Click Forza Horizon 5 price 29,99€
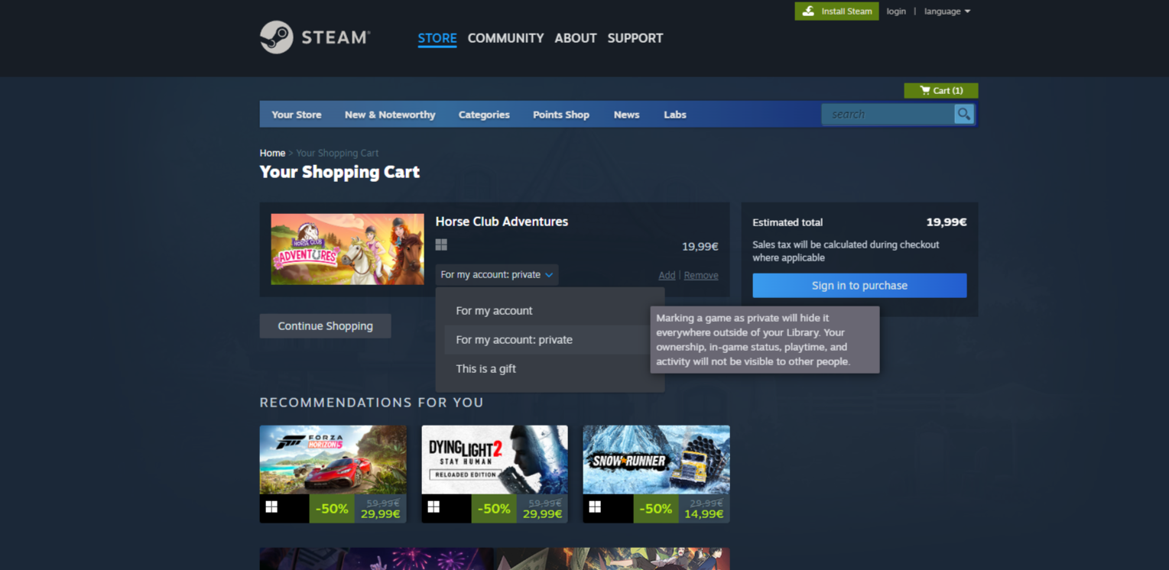 [381, 513]
